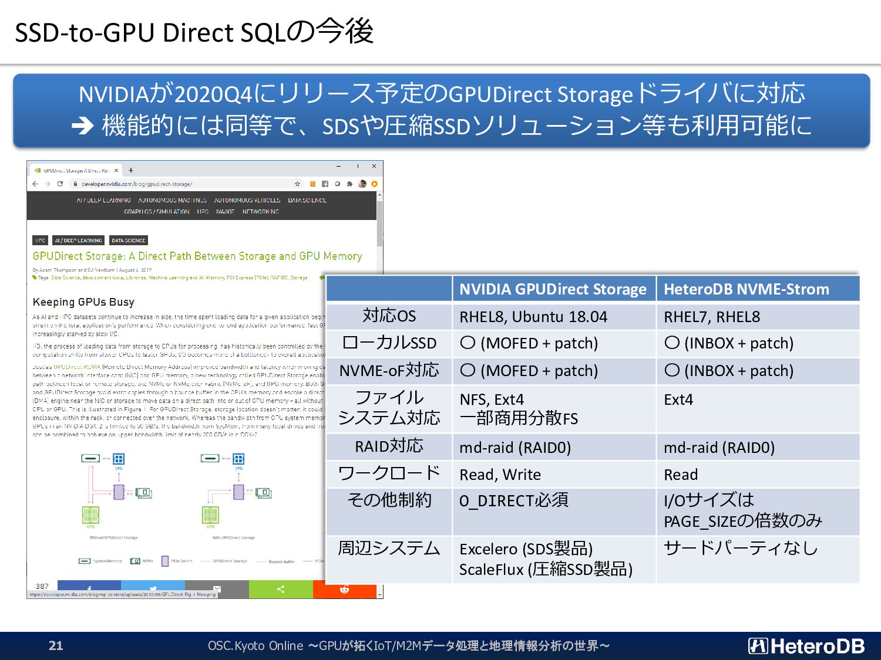Click AI / DEEP LEARNING category badge
This screenshot has width=881, height=660.
coord(78,240)
